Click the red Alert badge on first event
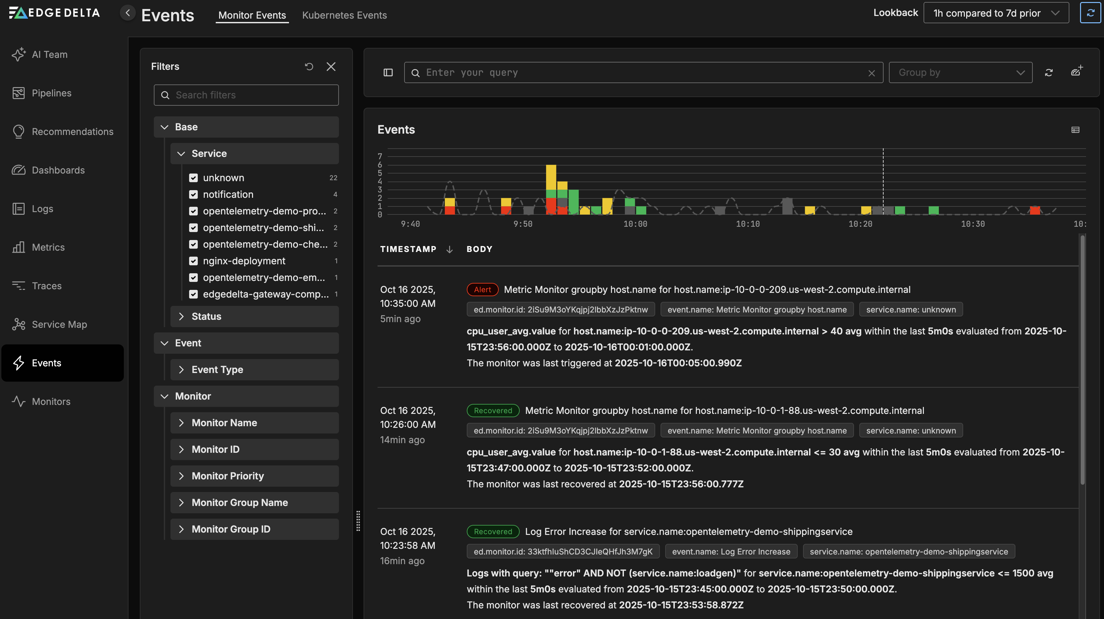This screenshot has width=1104, height=619. tap(482, 289)
